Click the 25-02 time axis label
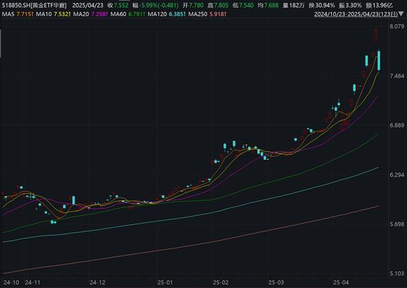Image resolution: width=407 pixels, height=288 pixels. pos(221,283)
